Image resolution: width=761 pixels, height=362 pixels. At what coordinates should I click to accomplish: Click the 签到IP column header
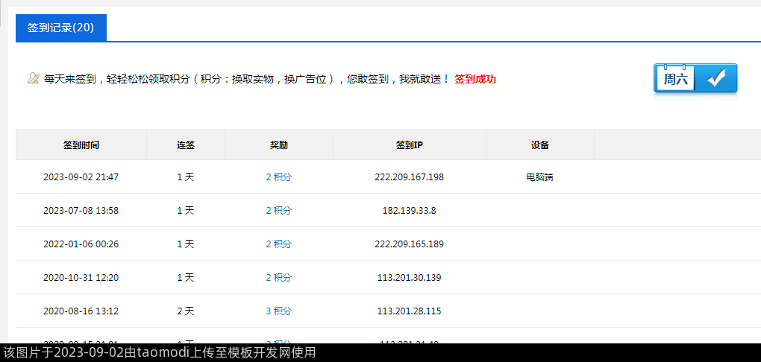coord(410,145)
